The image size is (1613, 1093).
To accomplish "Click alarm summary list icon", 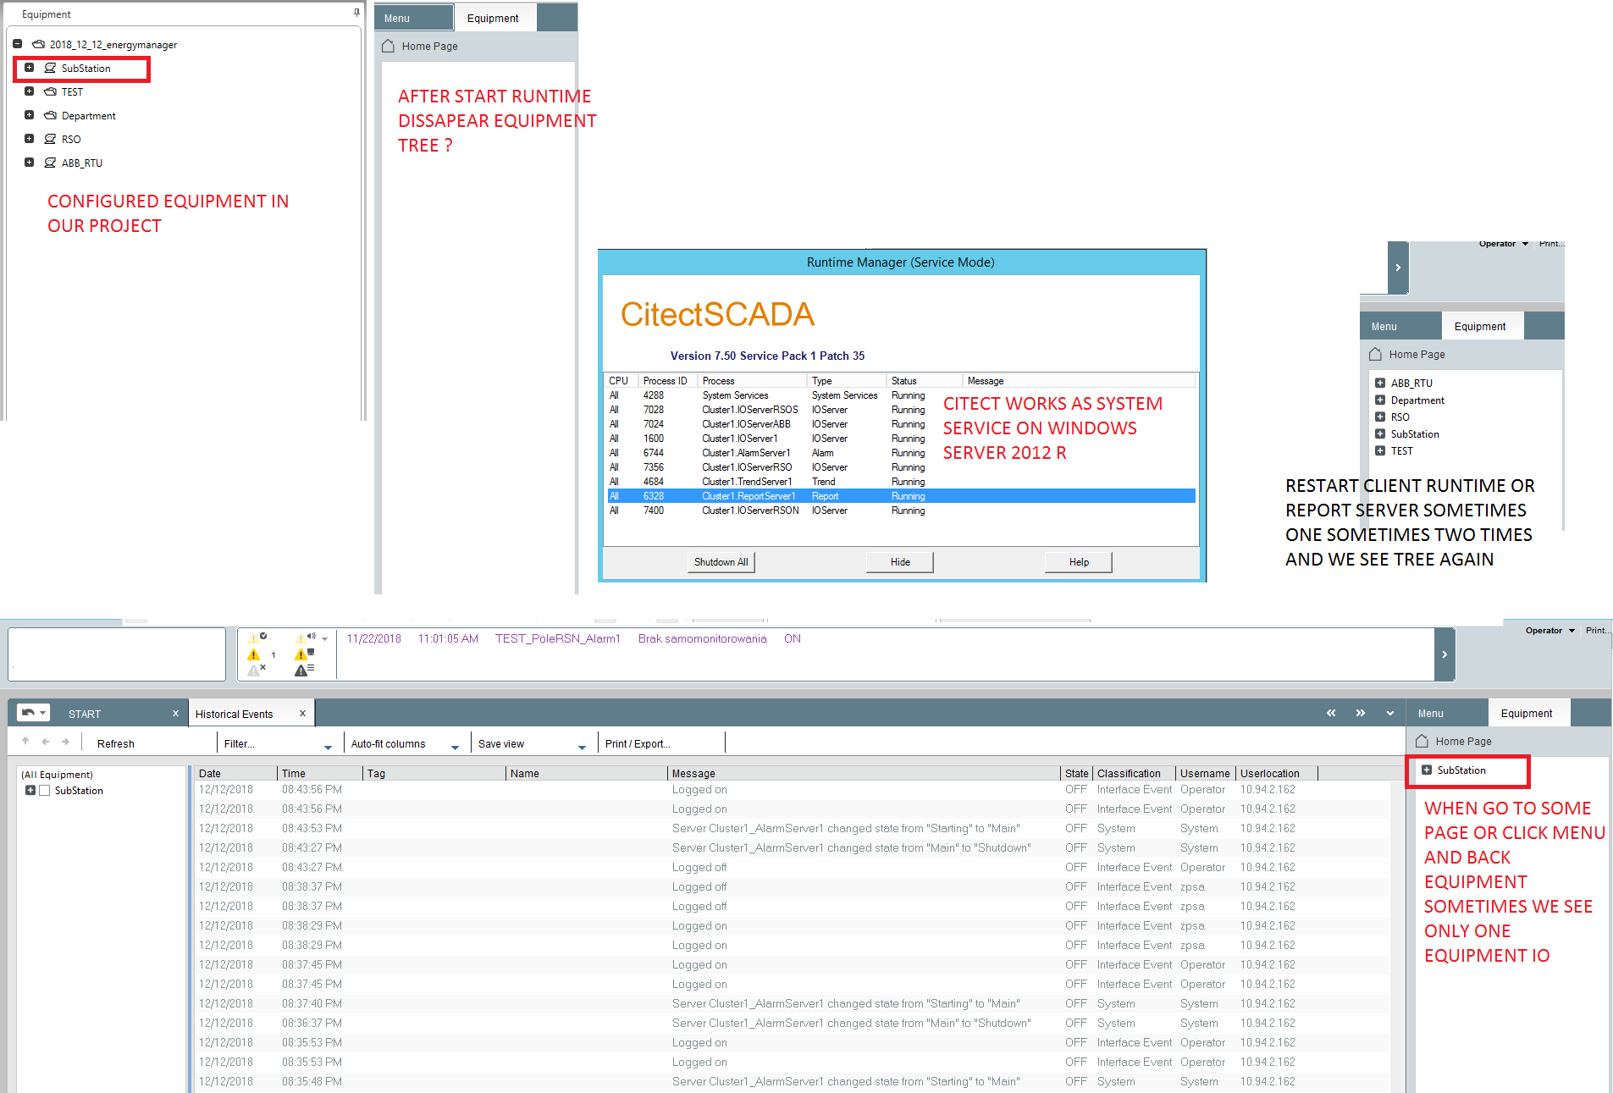I will click(305, 670).
